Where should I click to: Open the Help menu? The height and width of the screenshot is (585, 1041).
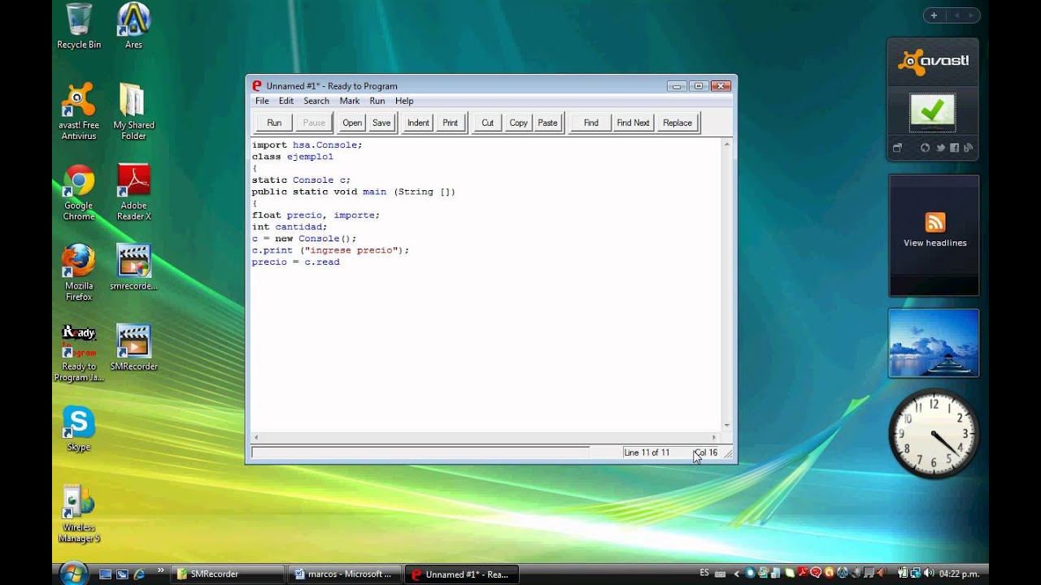[x=404, y=101]
